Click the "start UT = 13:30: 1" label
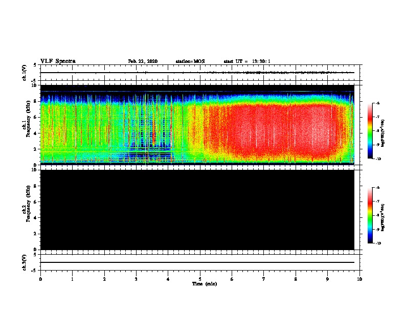 tap(247, 61)
